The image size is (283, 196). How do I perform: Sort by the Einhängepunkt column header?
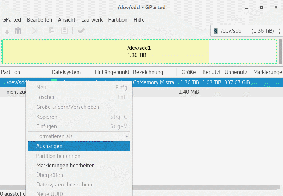coord(112,72)
